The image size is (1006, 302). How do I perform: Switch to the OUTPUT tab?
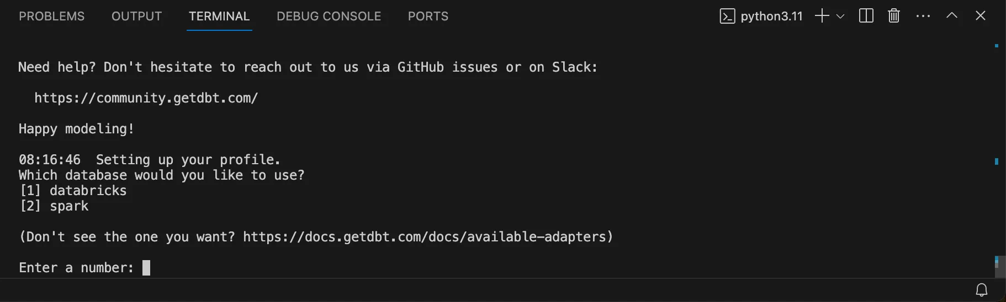(x=136, y=17)
